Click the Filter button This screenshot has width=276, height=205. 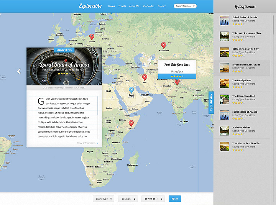coord(175,198)
